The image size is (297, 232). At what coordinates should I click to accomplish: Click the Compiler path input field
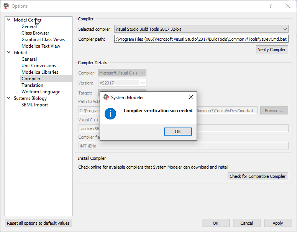201,39
